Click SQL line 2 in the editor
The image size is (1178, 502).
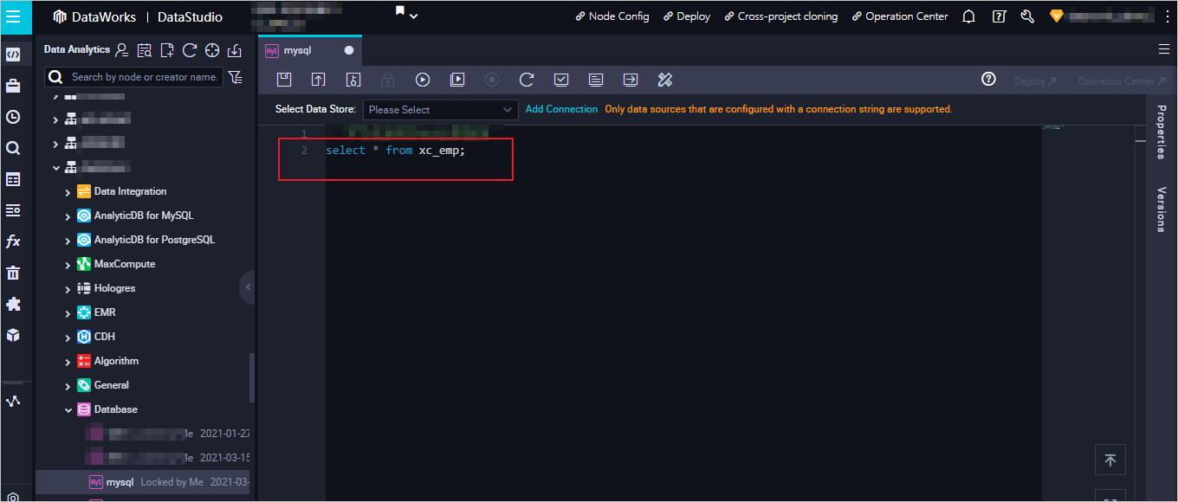[x=395, y=151]
